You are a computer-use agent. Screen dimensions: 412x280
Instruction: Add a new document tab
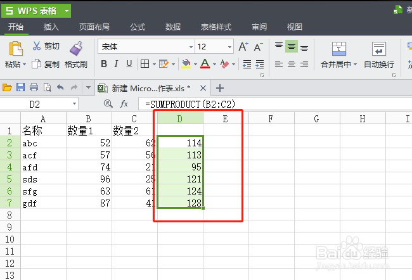(x=220, y=88)
